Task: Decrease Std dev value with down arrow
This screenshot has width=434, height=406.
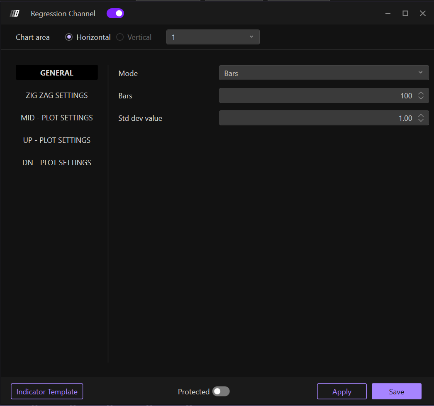Action: pos(421,121)
